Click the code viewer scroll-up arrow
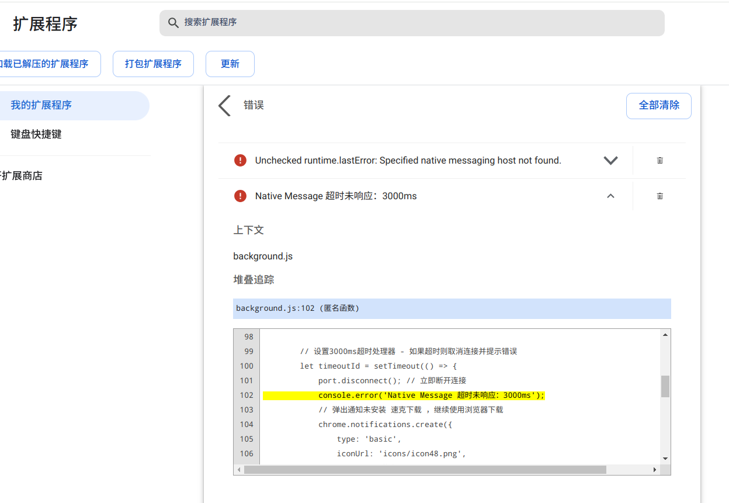Screen dimensions: 729x503 [x=665, y=335]
